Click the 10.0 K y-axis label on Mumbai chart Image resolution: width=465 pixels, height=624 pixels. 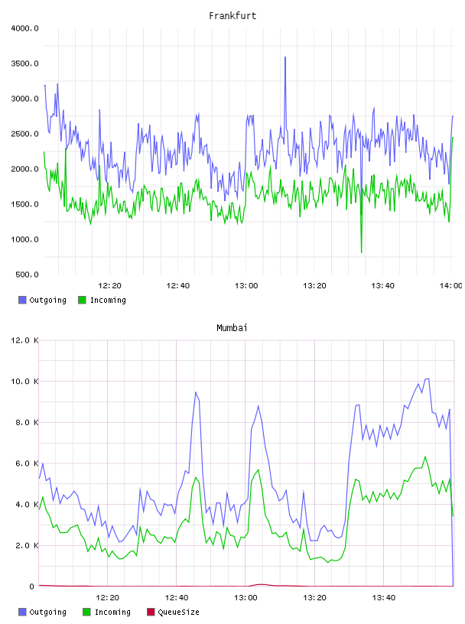click(24, 382)
